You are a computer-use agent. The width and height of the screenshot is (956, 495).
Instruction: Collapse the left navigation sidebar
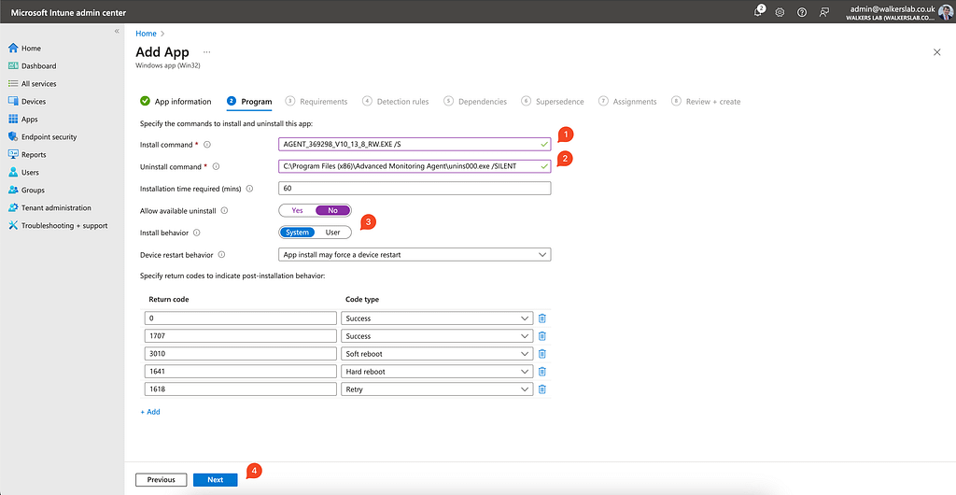pos(117,31)
